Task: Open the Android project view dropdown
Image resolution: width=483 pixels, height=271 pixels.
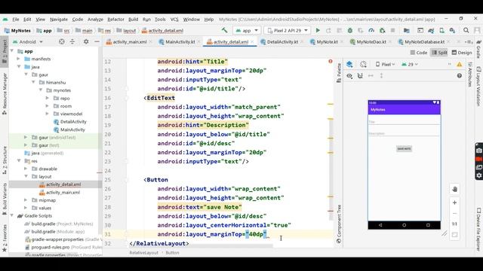Action: point(28,41)
